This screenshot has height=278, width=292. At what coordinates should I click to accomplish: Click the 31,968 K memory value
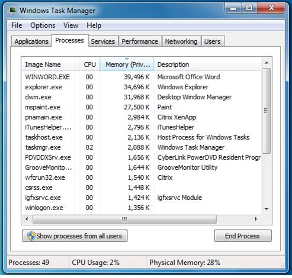click(x=137, y=97)
